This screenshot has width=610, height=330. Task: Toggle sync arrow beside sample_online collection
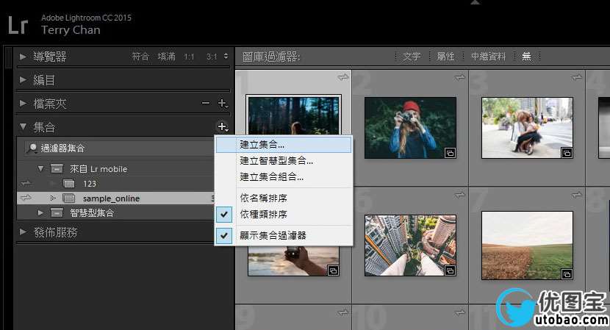point(26,198)
